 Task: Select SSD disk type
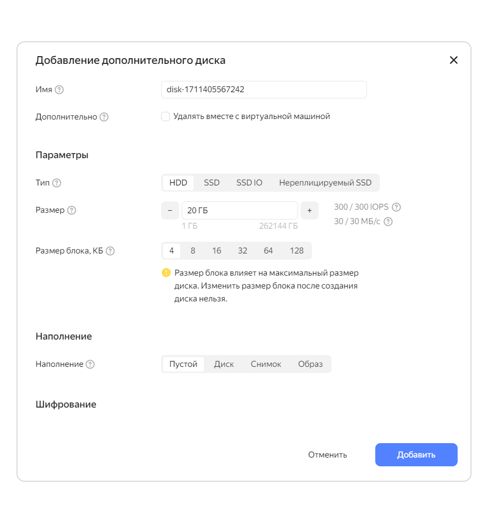pyautogui.click(x=212, y=183)
